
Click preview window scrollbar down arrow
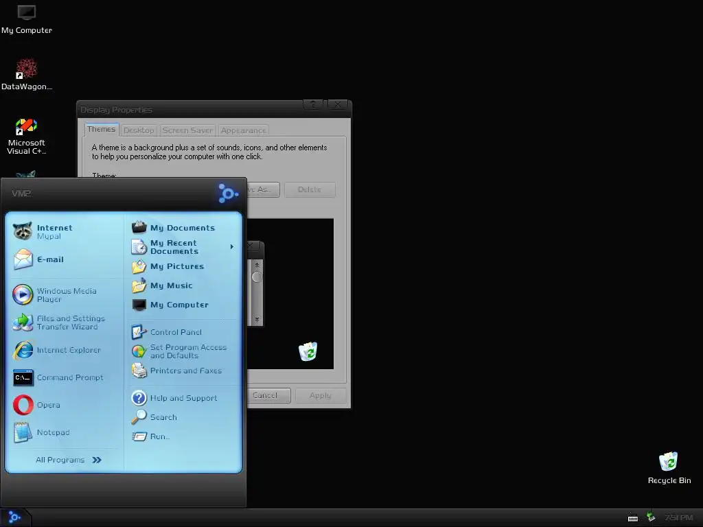coord(257,320)
